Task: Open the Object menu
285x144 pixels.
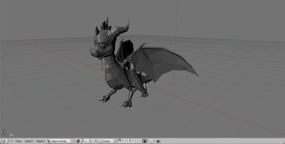Action: [x=40, y=141]
